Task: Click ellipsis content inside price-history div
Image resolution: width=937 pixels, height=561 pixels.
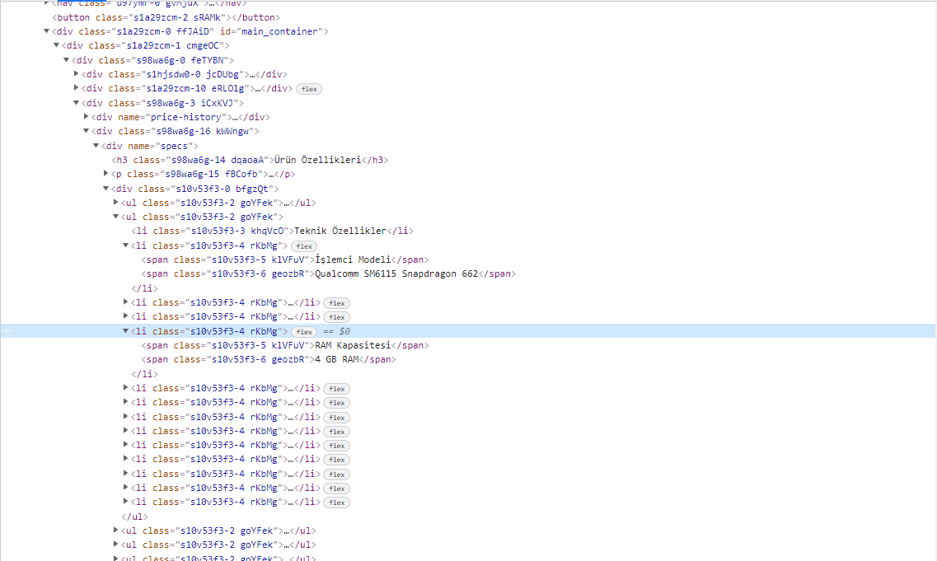Action: 237,118
